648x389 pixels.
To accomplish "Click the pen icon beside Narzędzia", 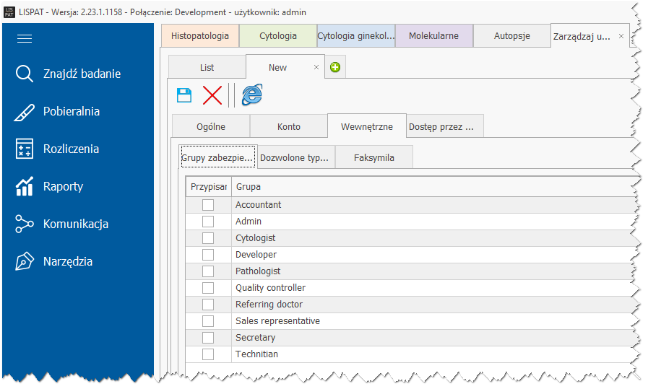I will click(x=25, y=261).
